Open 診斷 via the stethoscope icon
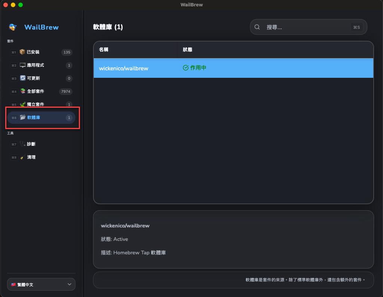The image size is (383, 297). pyautogui.click(x=22, y=144)
